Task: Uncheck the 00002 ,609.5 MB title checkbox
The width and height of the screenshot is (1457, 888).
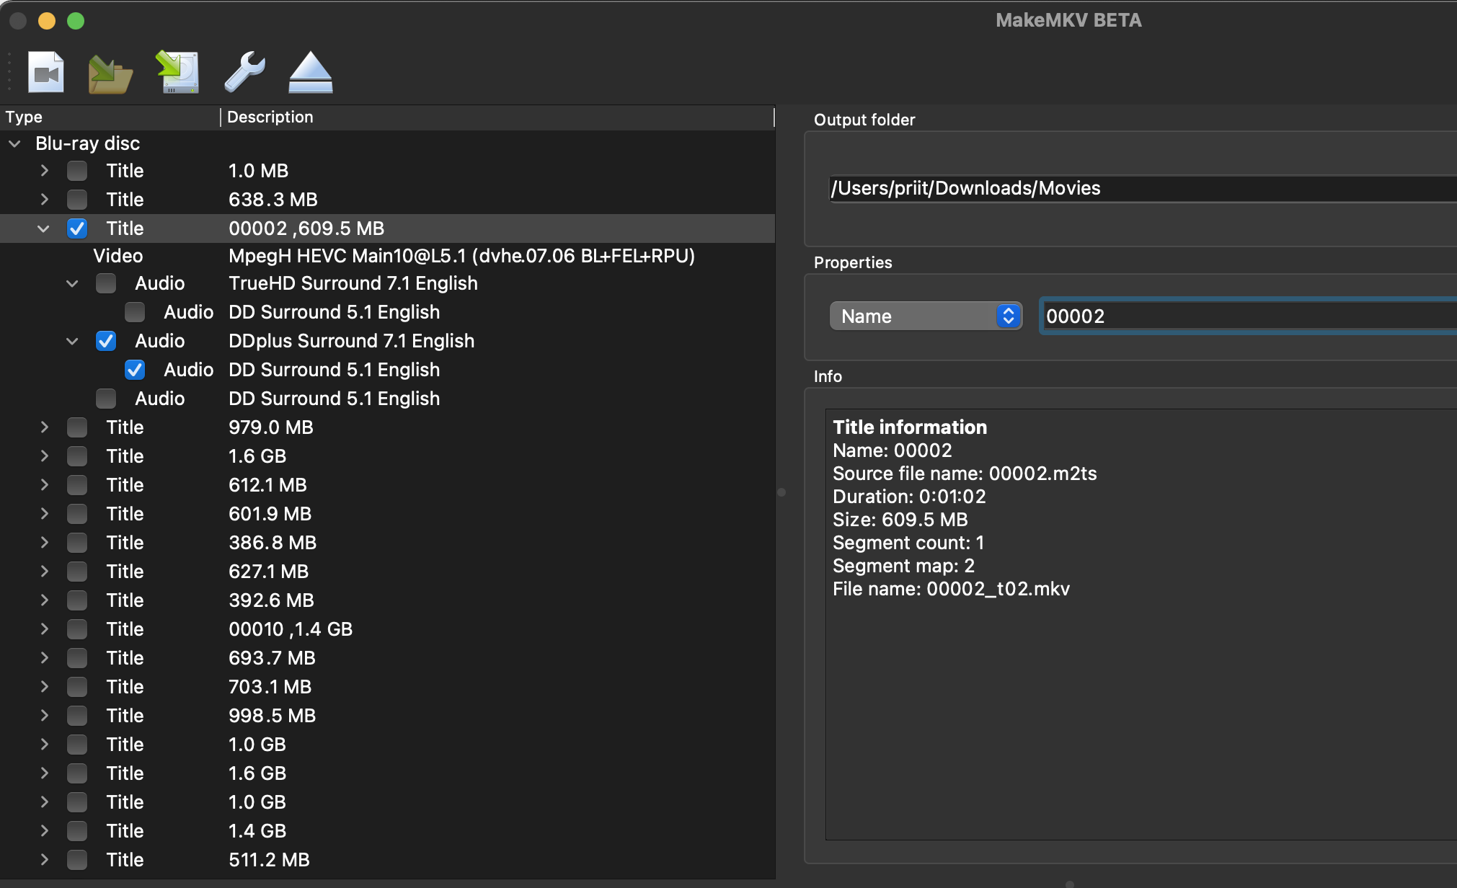Action: 77,228
